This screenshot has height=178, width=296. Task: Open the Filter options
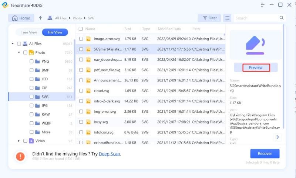pos(209,18)
